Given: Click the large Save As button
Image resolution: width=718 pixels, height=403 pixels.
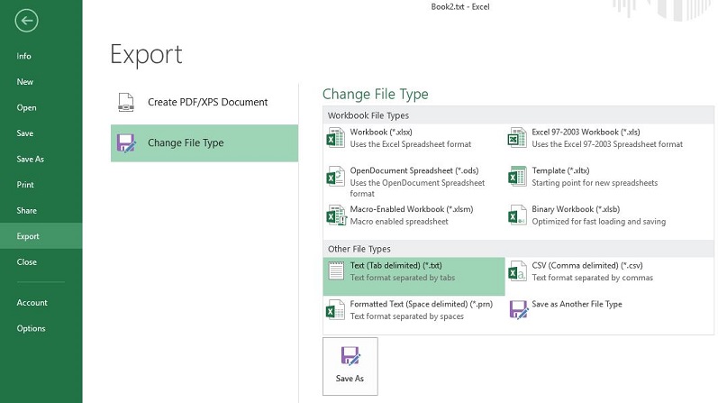Looking at the screenshot, I should click(350, 366).
